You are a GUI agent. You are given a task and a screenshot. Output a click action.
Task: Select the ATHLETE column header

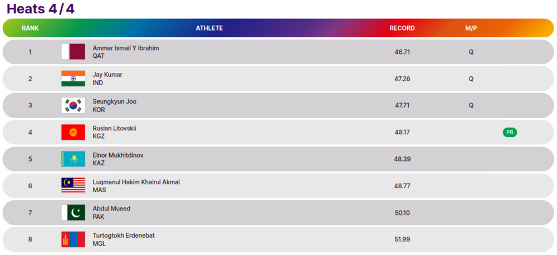coord(209,28)
